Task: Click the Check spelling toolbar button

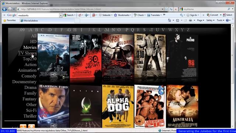Action: [x=139, y=15]
